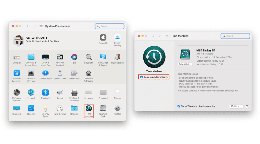Go forward in Time Machine window

[160, 36]
